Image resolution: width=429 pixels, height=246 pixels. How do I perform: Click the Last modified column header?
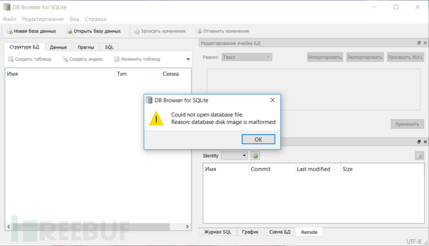click(317, 169)
